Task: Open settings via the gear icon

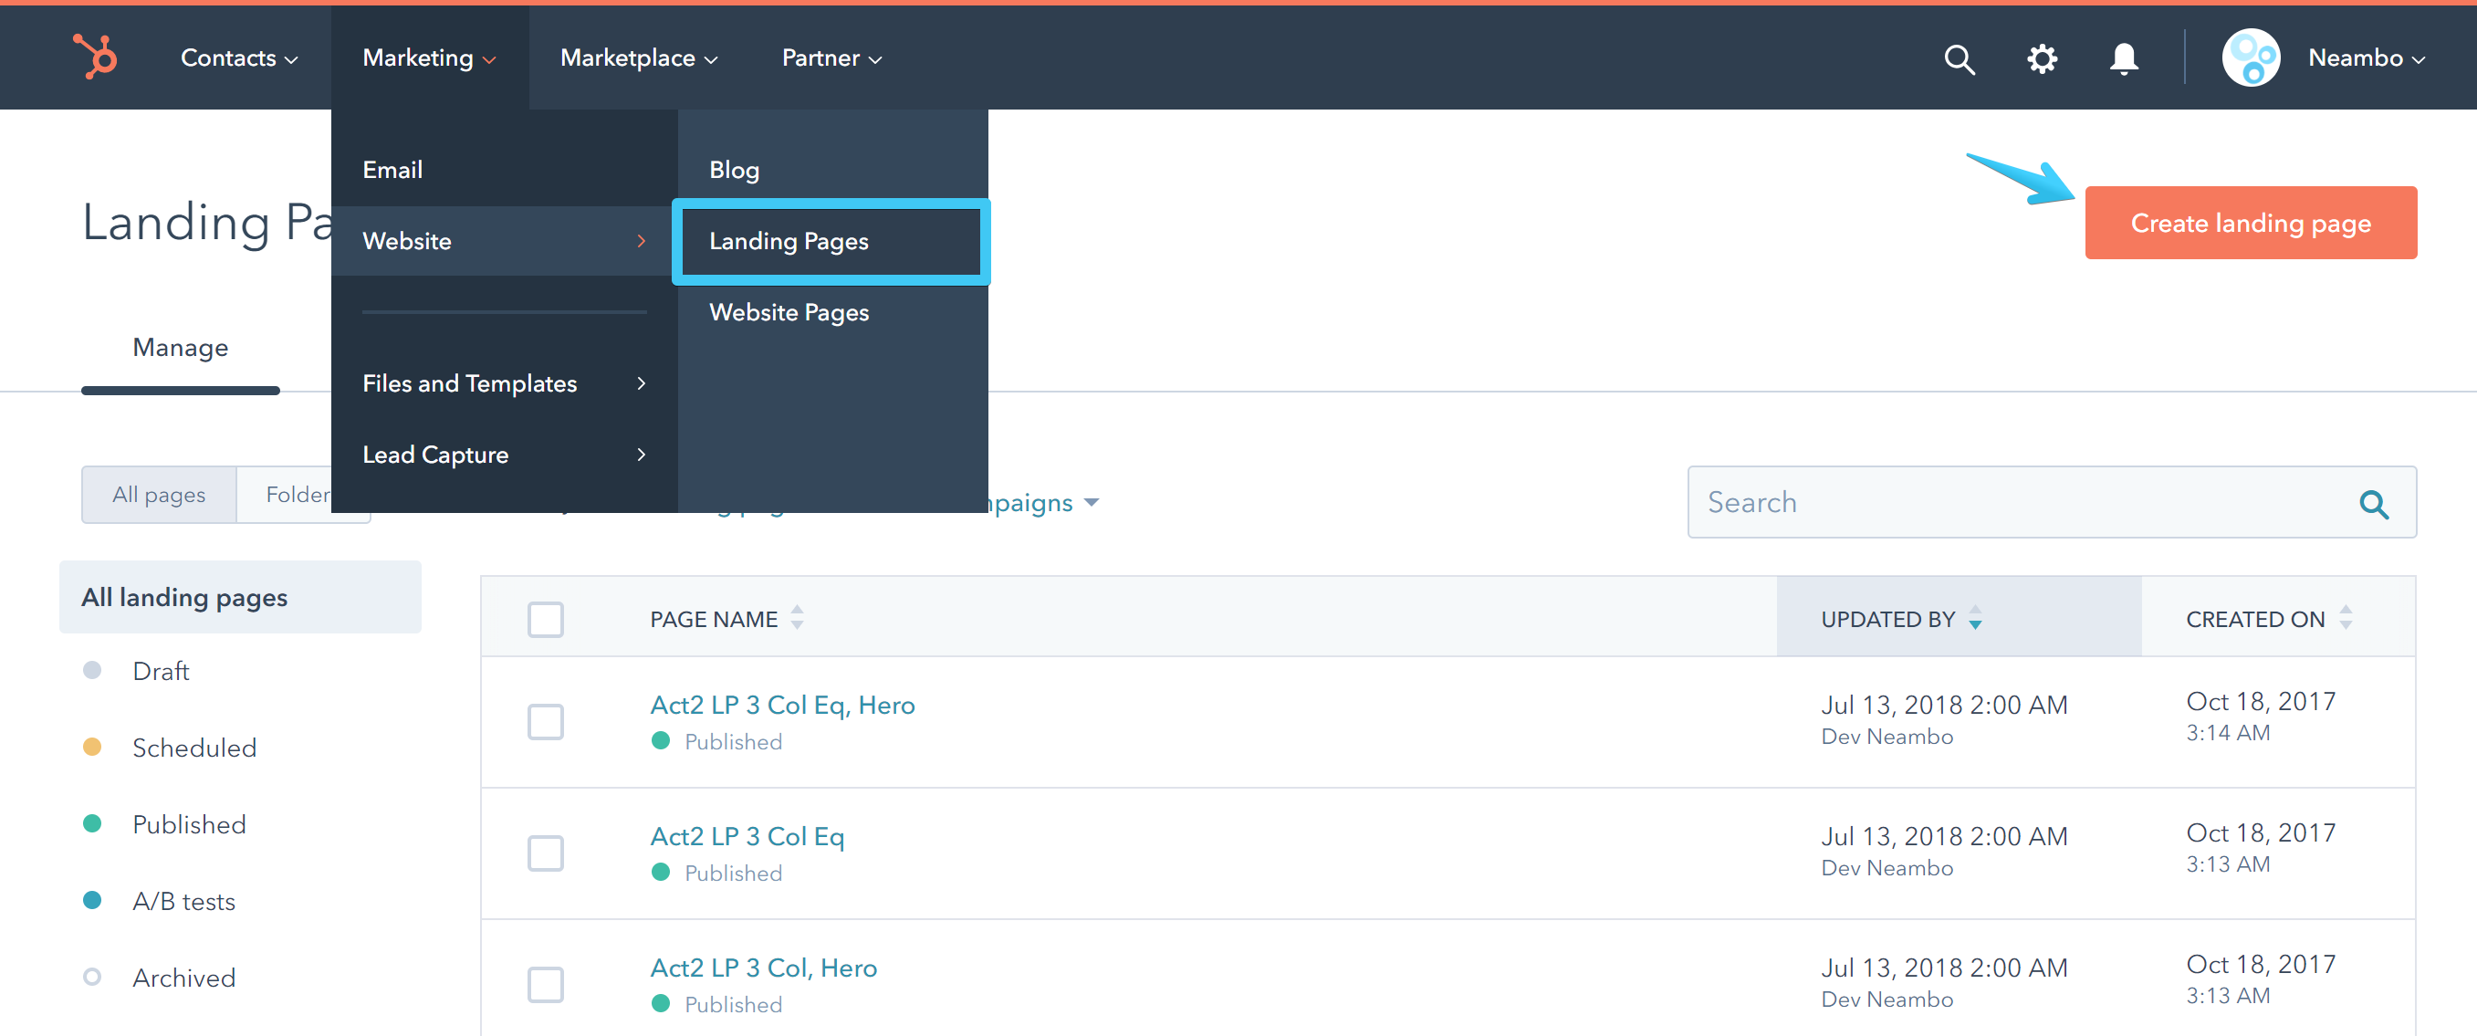Action: pos(2042,58)
